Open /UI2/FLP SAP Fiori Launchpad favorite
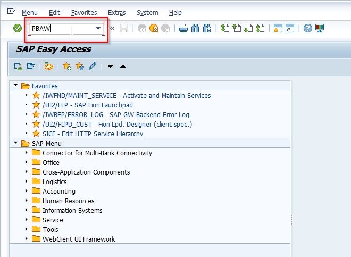Viewport: 351px width, 257px height. 88,105
